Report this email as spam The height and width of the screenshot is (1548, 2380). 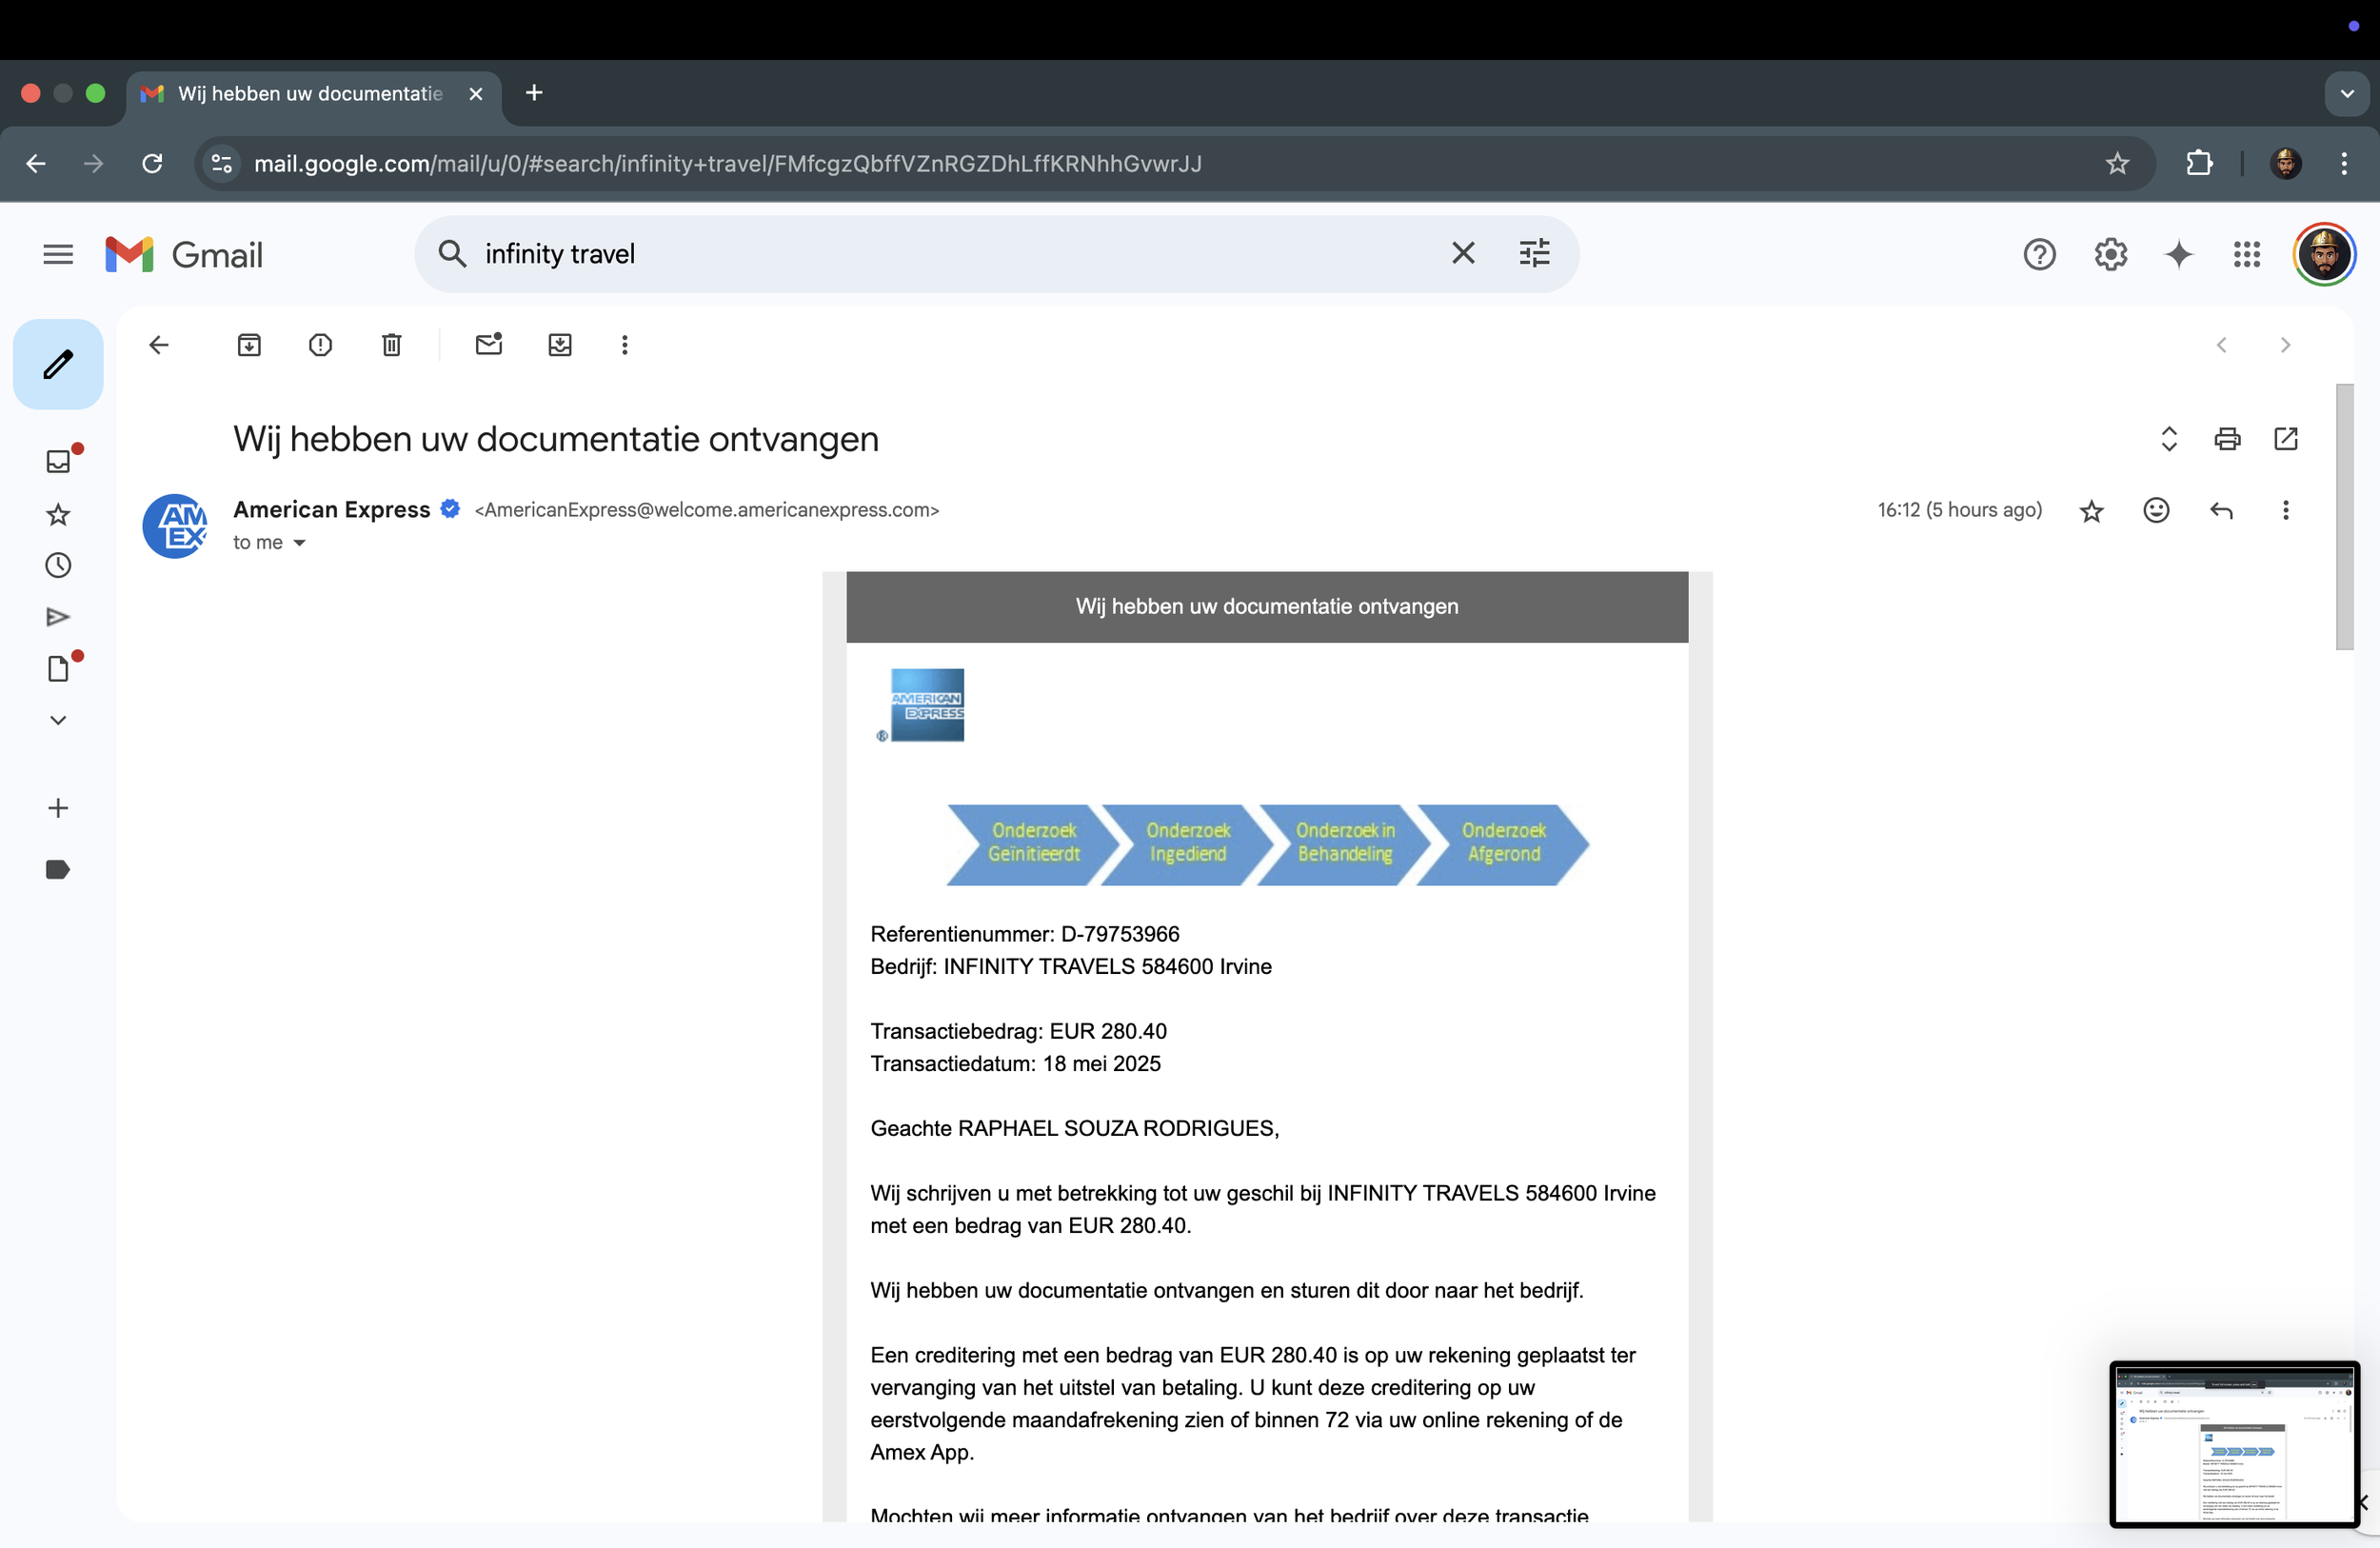[320, 345]
